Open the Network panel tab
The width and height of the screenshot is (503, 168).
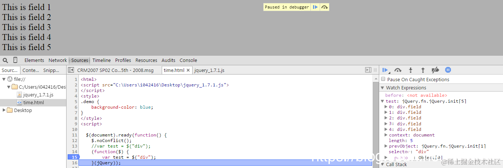[58, 60]
